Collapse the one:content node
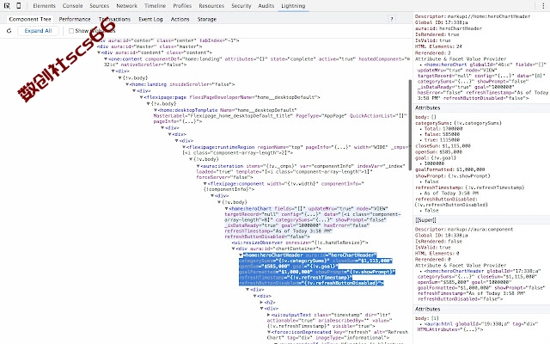 coord(106,59)
